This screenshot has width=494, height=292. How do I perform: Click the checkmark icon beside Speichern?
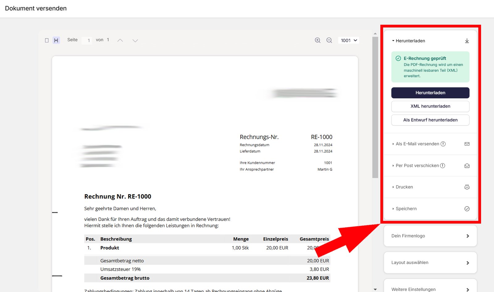coord(467,208)
